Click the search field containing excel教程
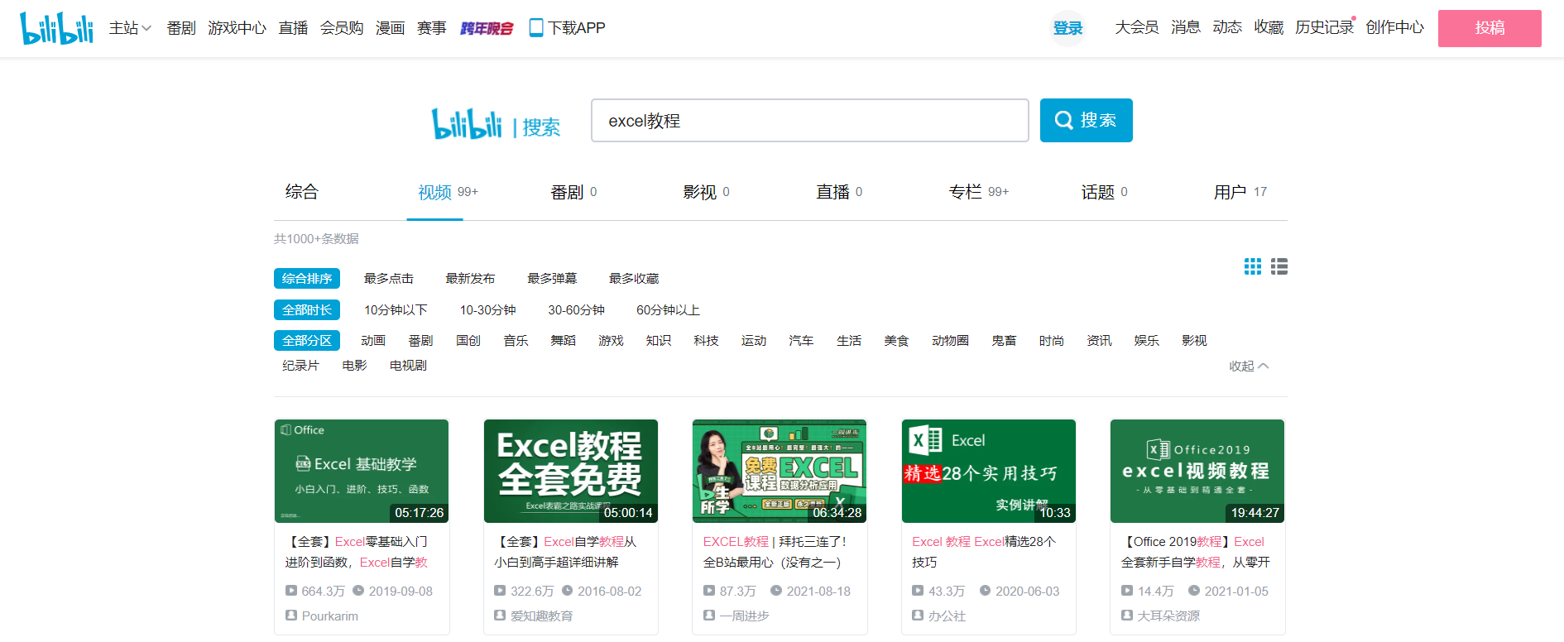 click(x=809, y=121)
